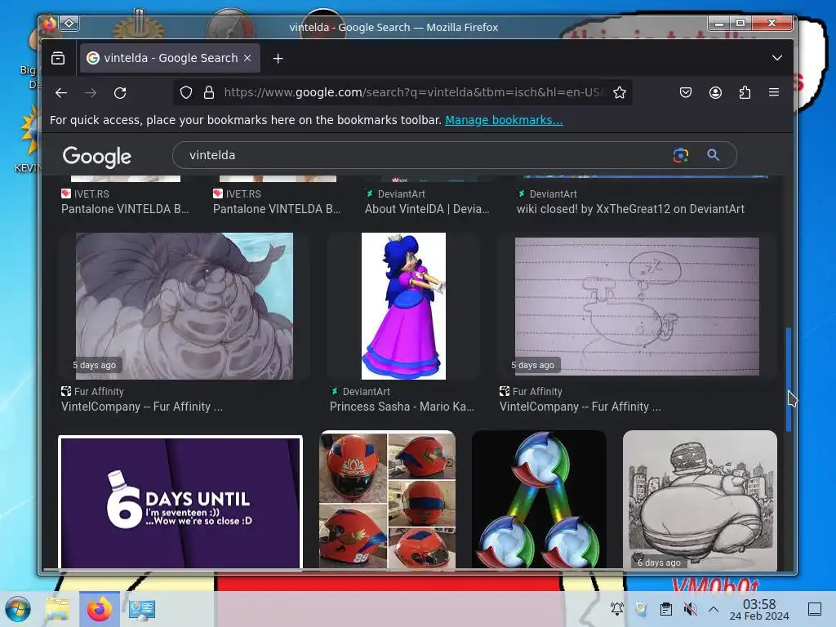Click the page vertical scrollbar thumb

(x=788, y=380)
